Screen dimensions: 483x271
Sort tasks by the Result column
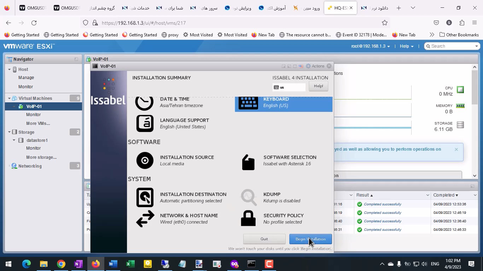[365, 195]
